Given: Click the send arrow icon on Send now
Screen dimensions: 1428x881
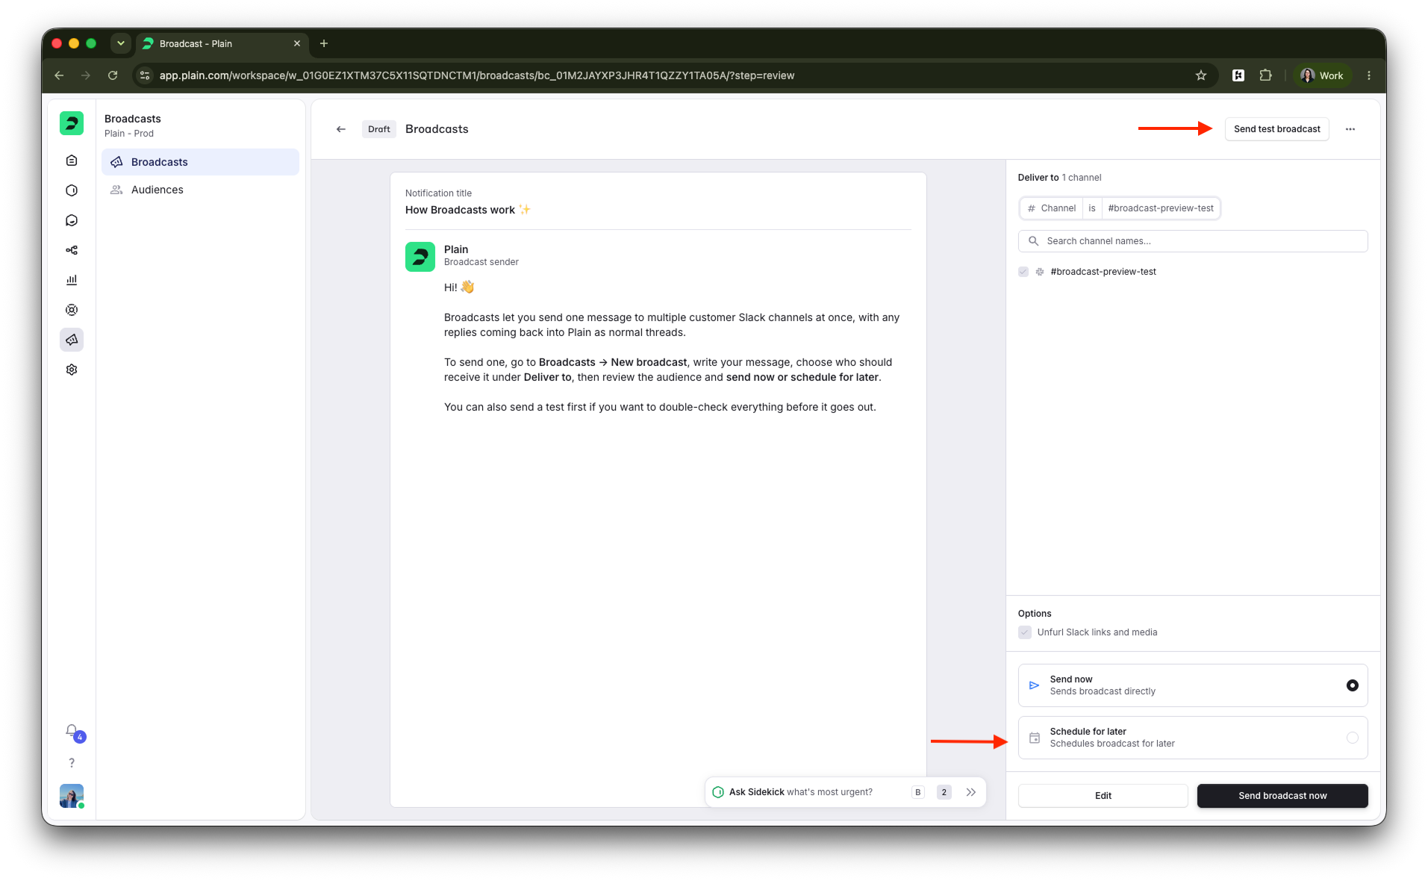Looking at the screenshot, I should [1035, 685].
